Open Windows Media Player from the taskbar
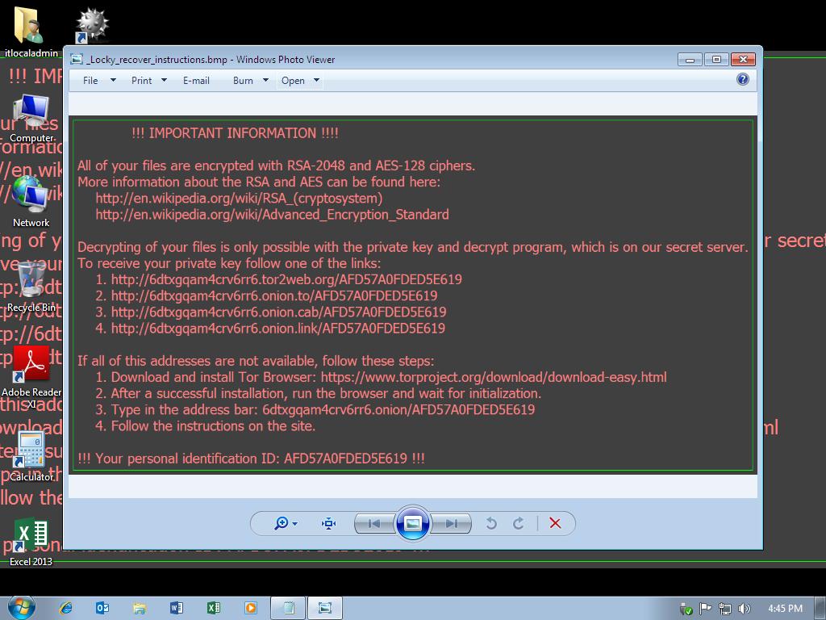The height and width of the screenshot is (620, 826). (250, 607)
